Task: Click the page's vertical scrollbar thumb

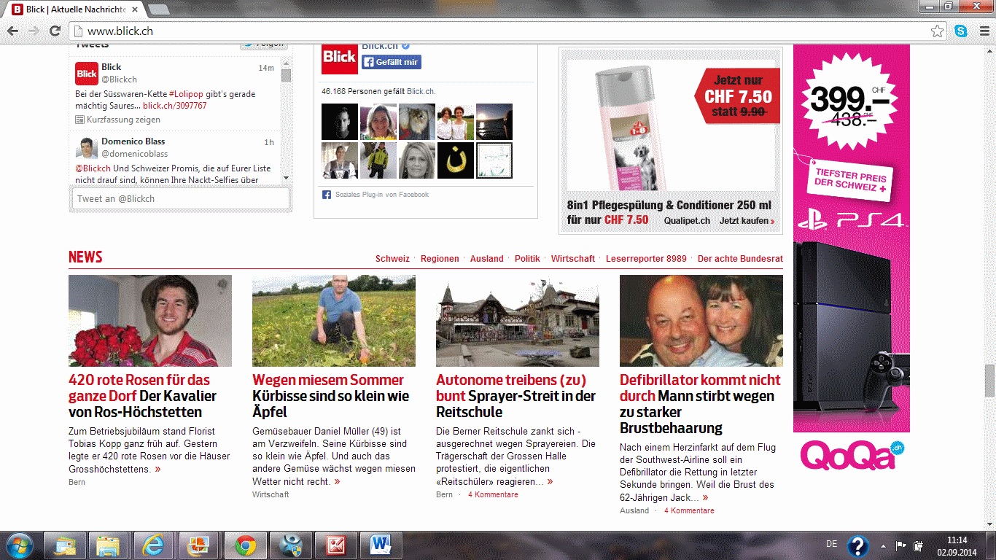Action: click(x=989, y=379)
